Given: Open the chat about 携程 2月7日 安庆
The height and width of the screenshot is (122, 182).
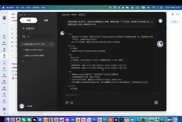Looking at the screenshot, I should point(37,44).
